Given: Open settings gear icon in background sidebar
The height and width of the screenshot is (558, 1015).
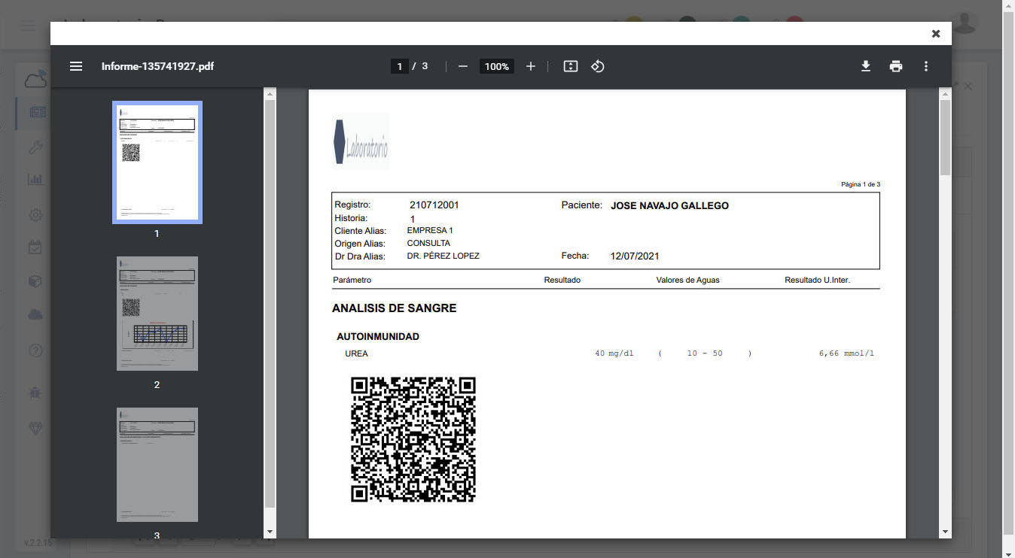Looking at the screenshot, I should pyautogui.click(x=35, y=215).
